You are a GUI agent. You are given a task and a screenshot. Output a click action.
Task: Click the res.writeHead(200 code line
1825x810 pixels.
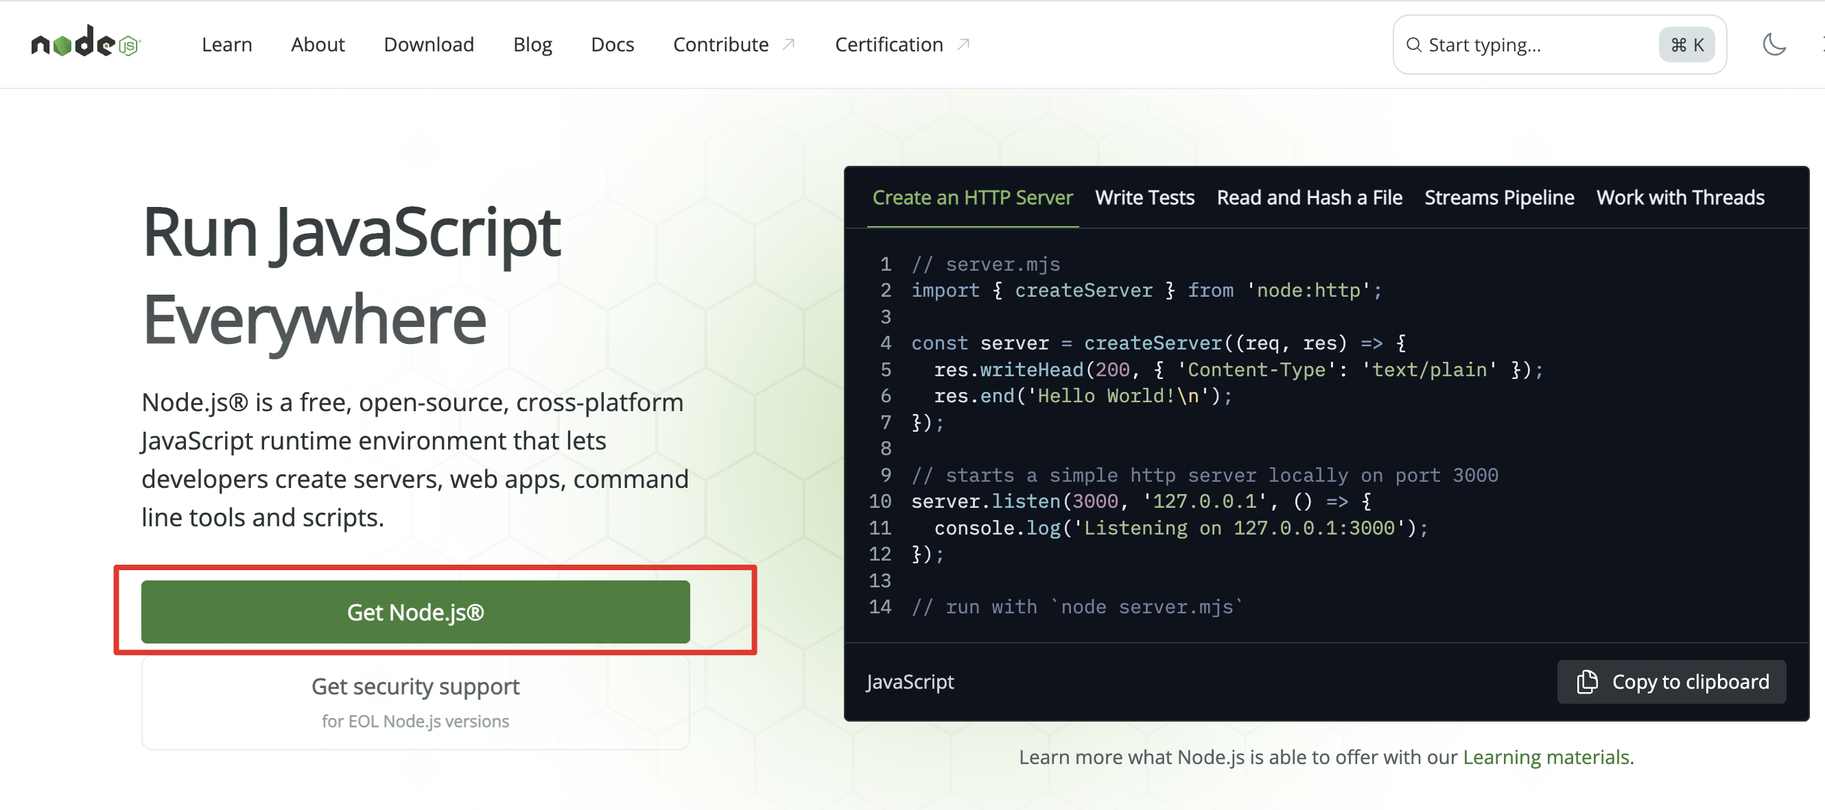[1238, 369]
